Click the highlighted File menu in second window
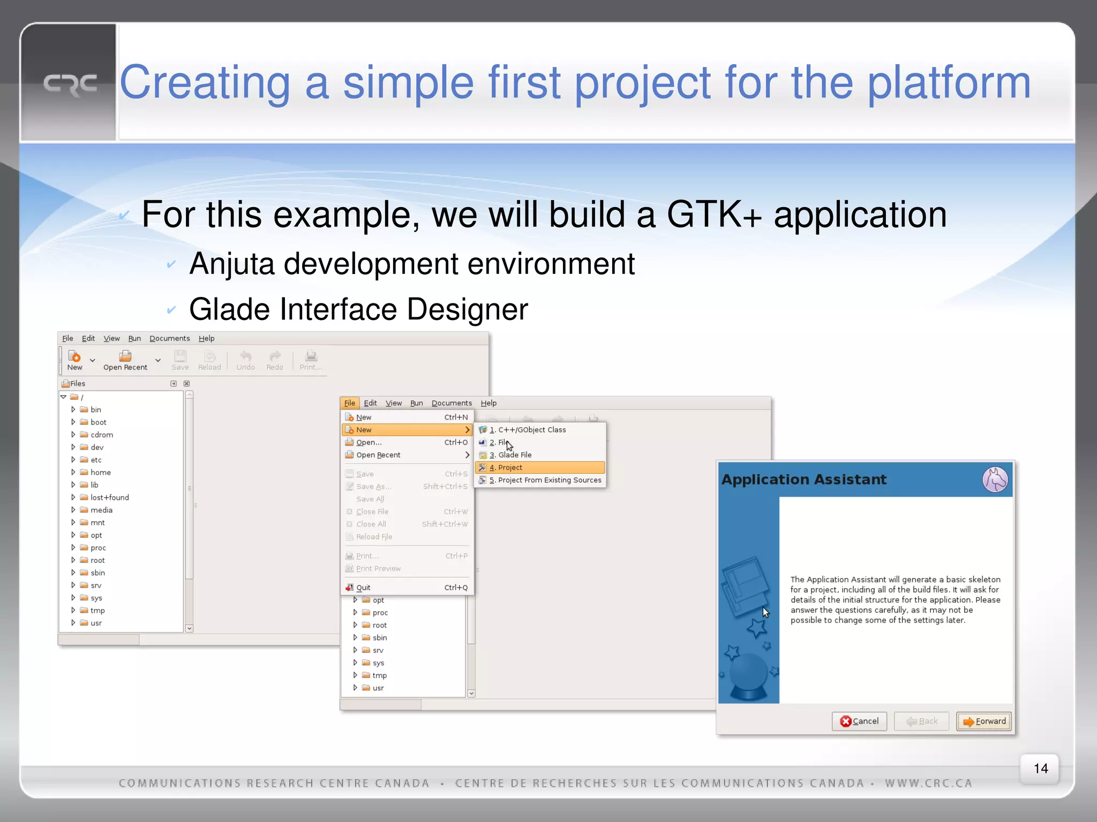The height and width of the screenshot is (822, 1097). click(350, 403)
